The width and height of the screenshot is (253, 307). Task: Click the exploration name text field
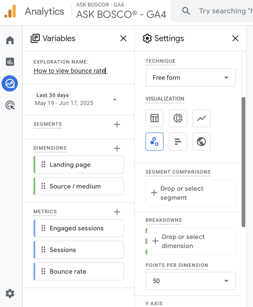click(70, 71)
